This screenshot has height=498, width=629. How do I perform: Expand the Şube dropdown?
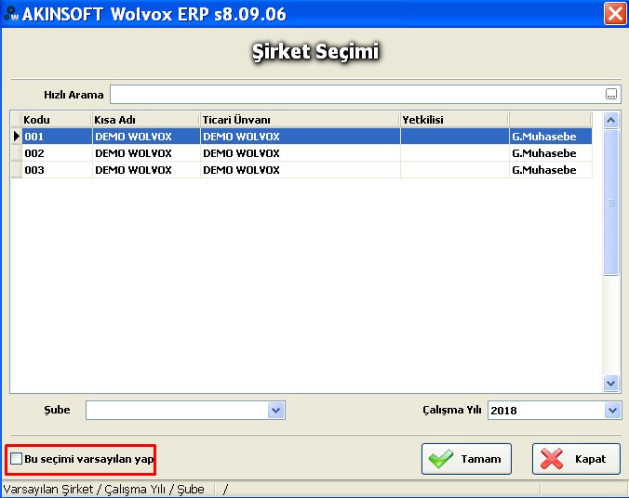(275, 410)
